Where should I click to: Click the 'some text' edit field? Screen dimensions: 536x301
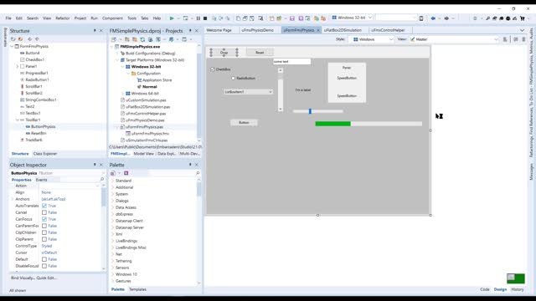(x=292, y=61)
